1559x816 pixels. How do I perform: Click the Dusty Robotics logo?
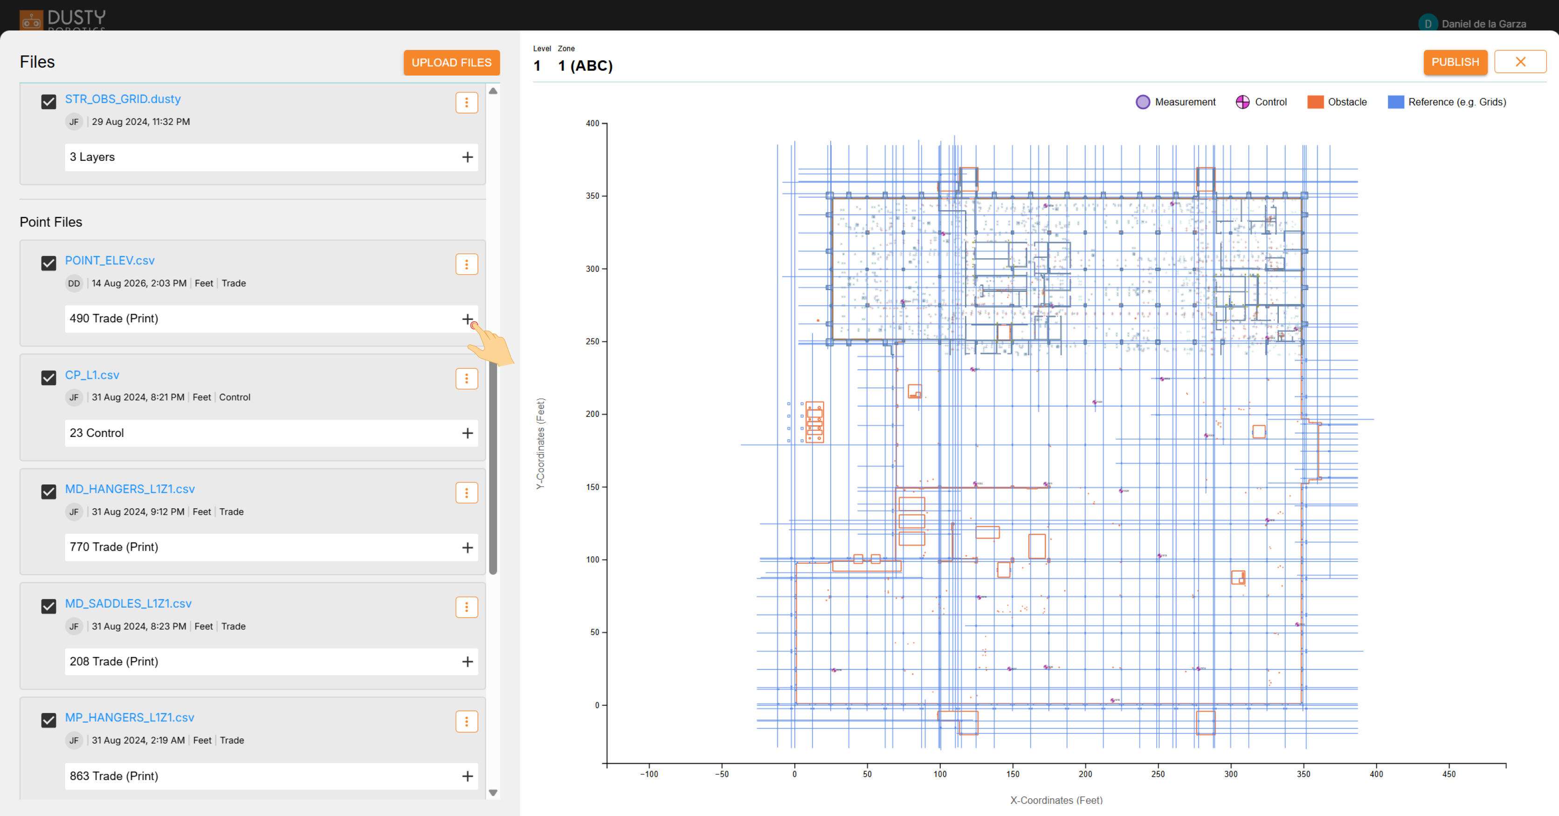pyautogui.click(x=62, y=20)
